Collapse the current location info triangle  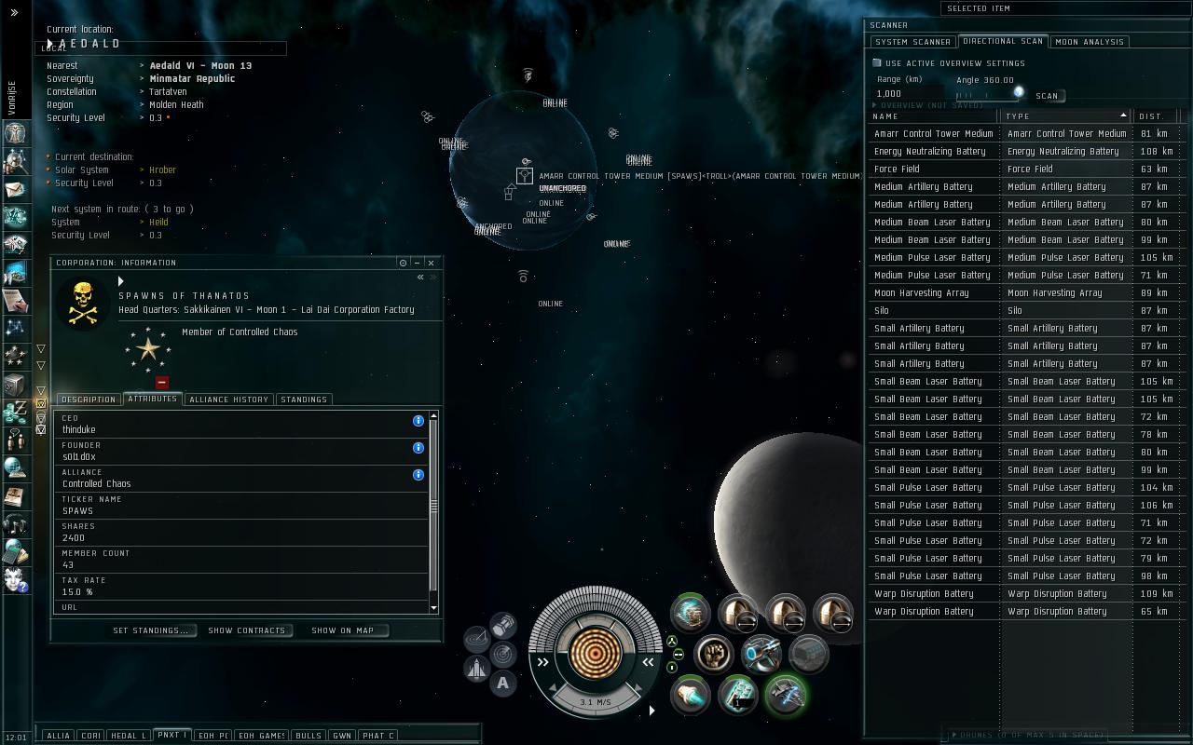click(x=52, y=43)
